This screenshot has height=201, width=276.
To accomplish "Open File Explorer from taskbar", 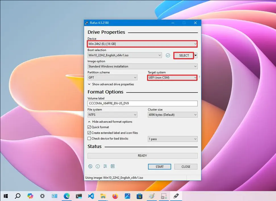I will [x=103, y=196].
